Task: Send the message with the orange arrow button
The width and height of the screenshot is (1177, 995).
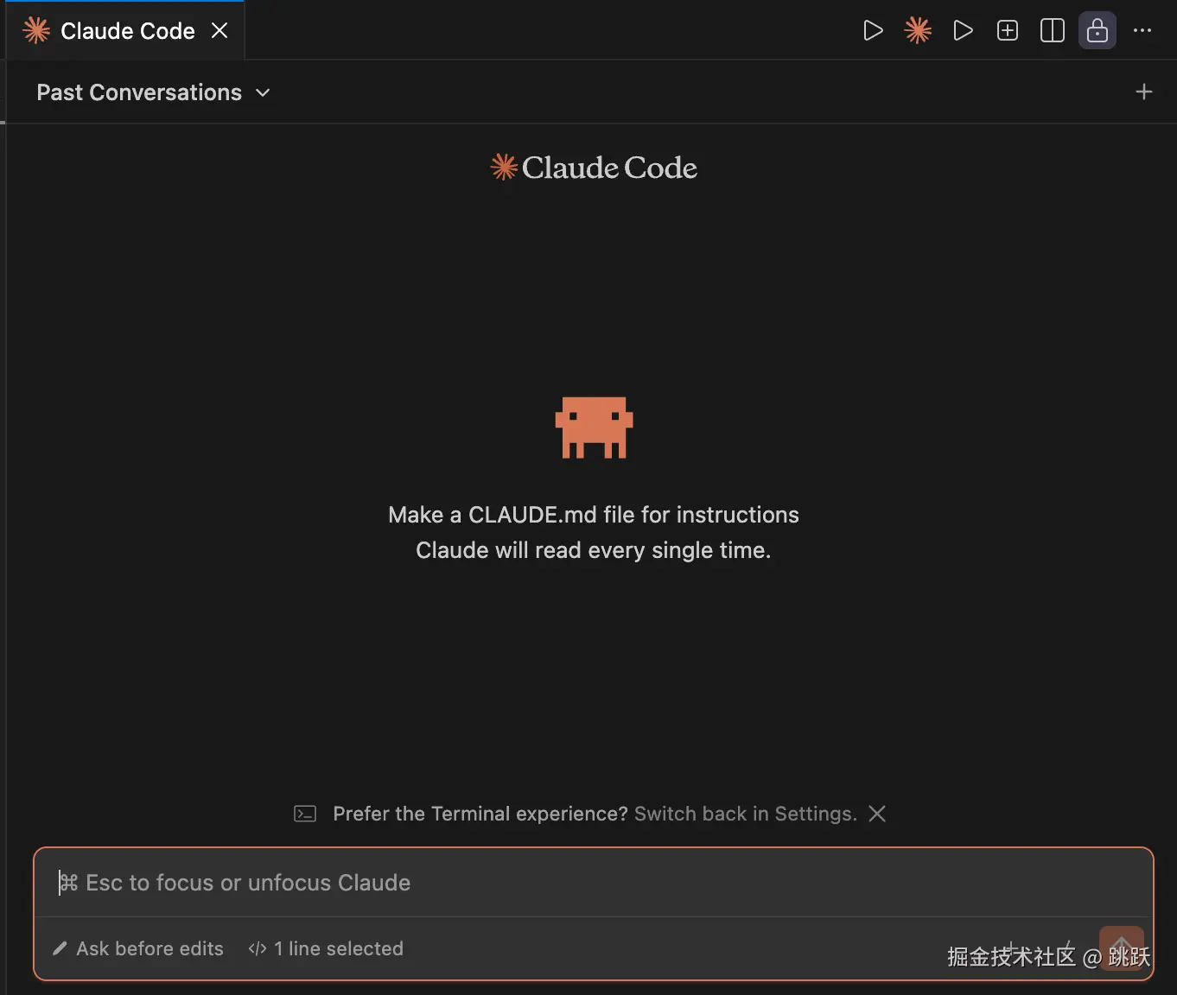Action: point(1122,947)
